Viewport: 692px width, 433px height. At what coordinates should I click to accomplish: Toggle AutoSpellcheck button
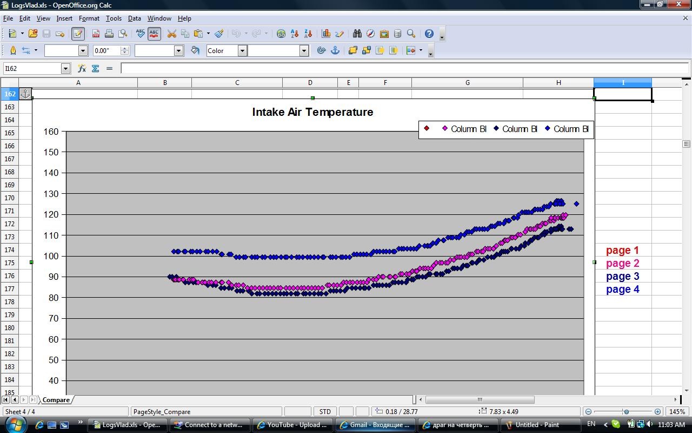tap(154, 34)
